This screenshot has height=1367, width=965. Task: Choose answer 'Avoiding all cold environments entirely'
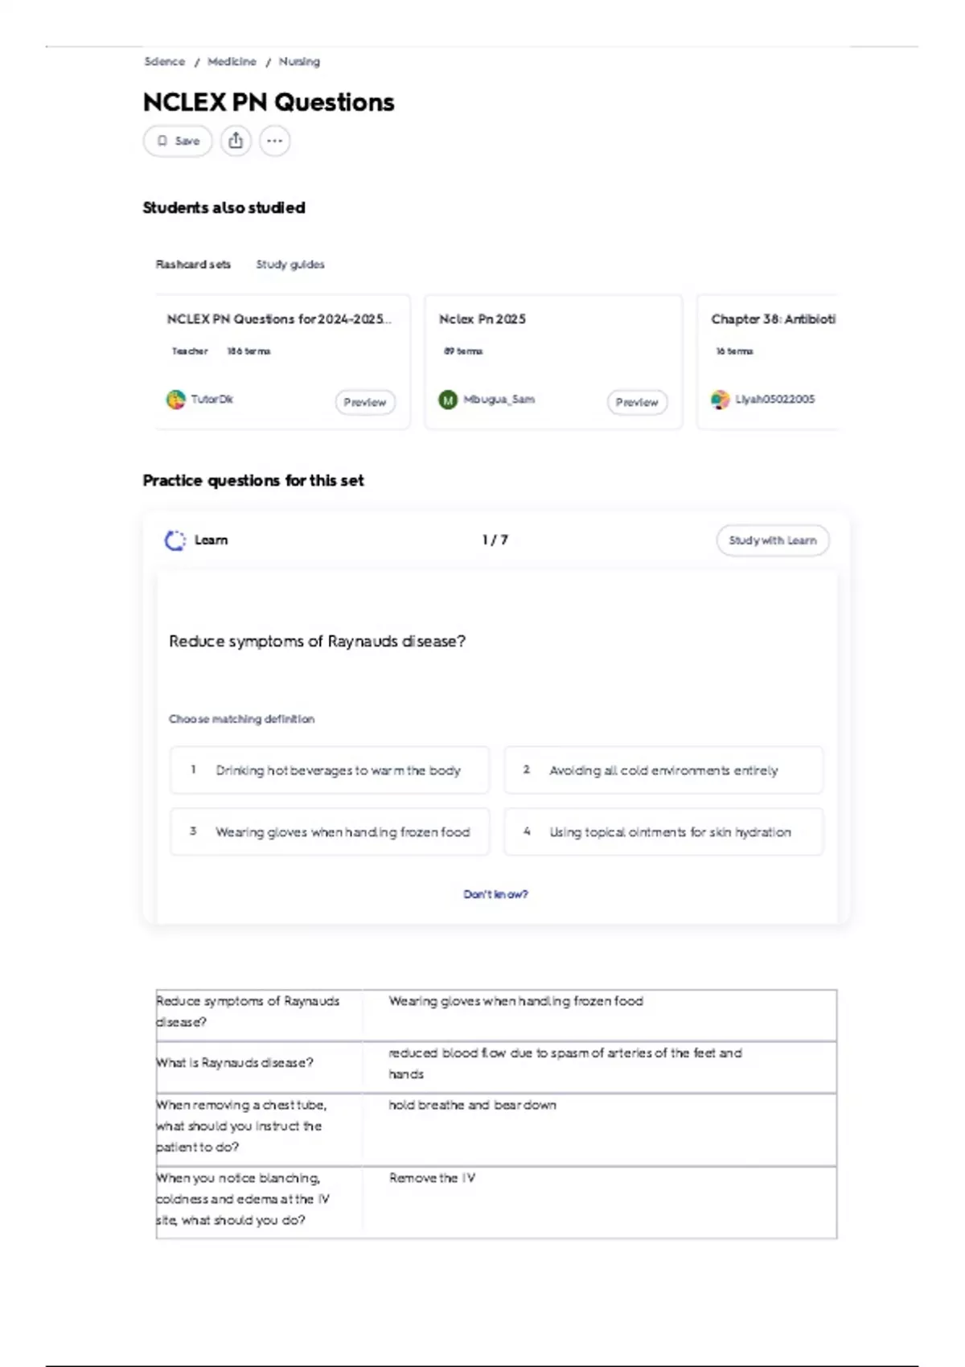click(663, 770)
